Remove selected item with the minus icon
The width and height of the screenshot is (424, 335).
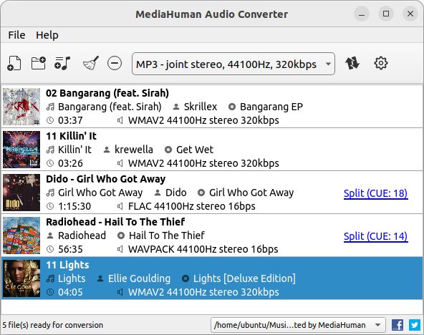[115, 64]
